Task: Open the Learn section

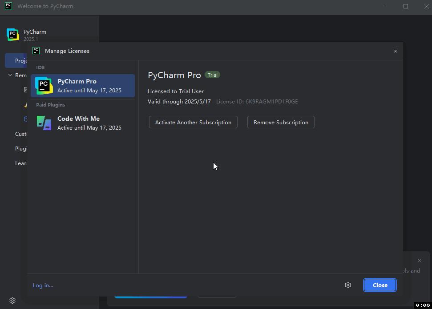Action: 20,163
